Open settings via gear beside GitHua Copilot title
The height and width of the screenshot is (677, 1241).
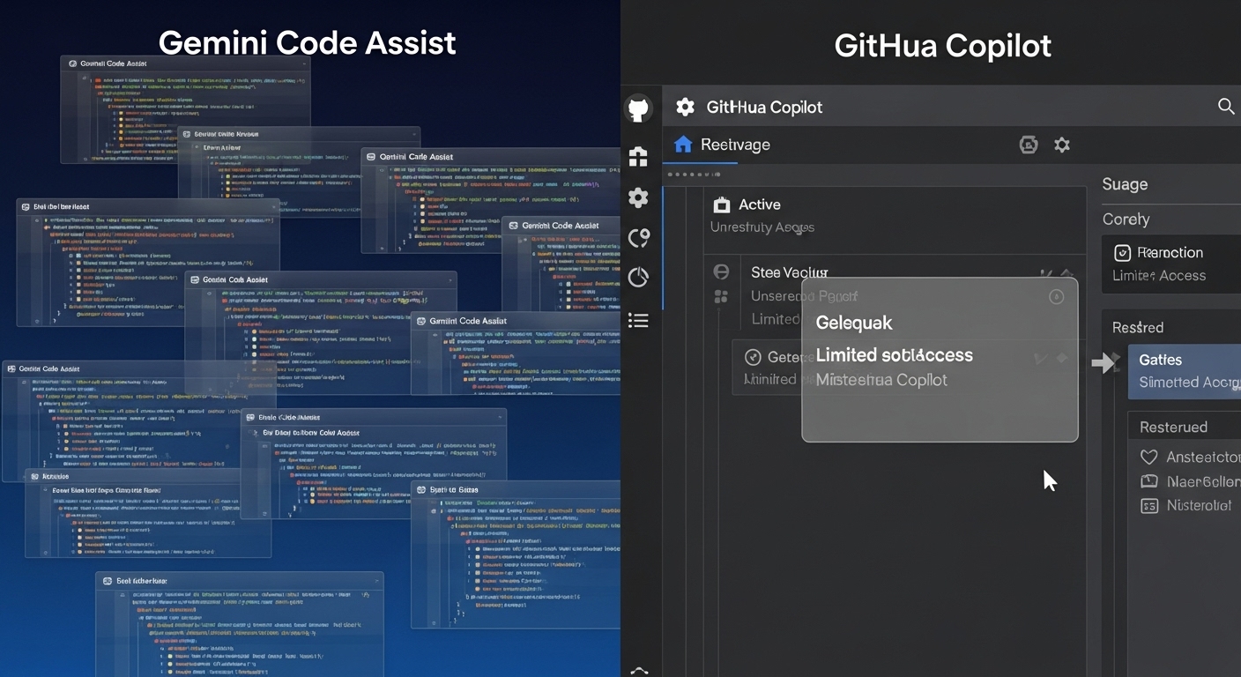pos(685,106)
